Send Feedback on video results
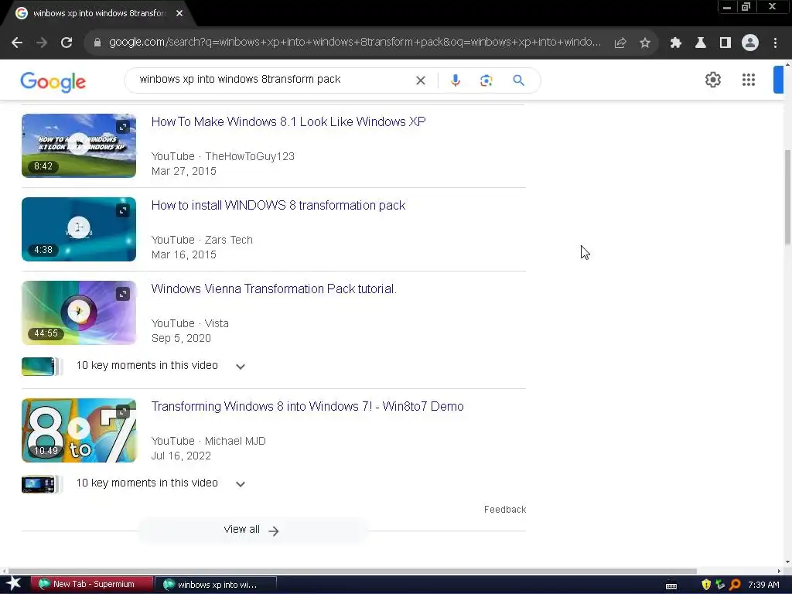Screen dimensions: 792x594 pos(504,510)
